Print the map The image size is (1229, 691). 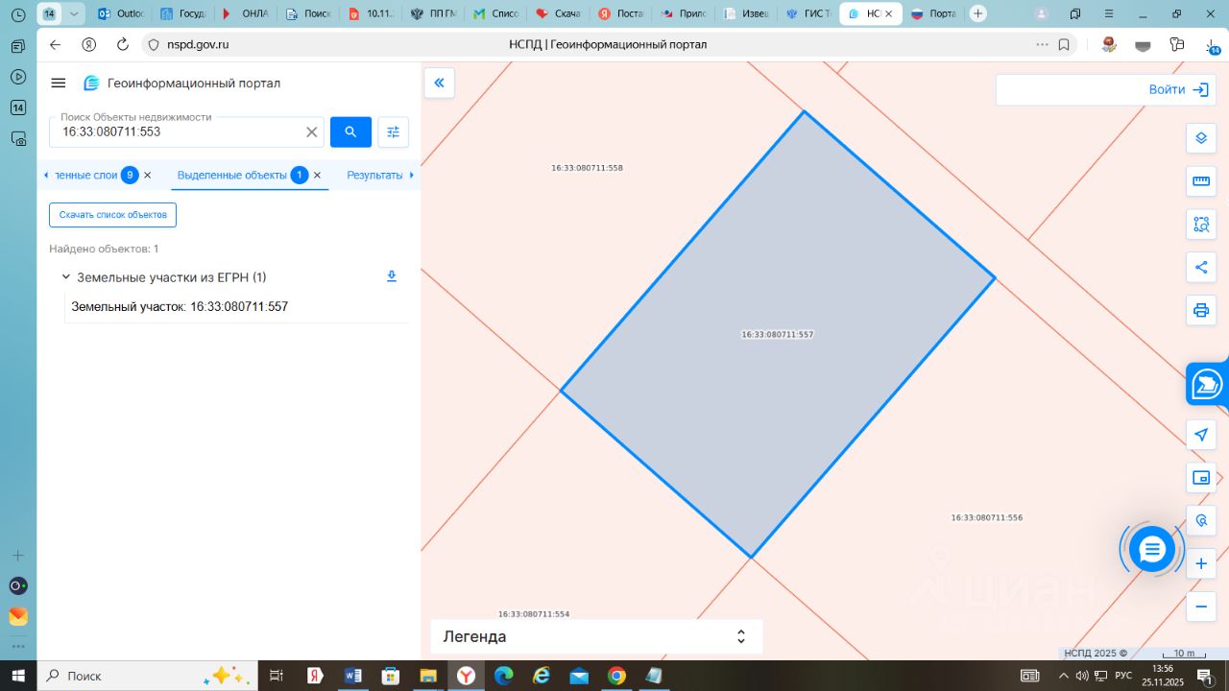click(x=1201, y=311)
